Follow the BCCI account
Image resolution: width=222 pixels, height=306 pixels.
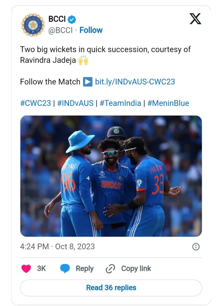pos(91,30)
